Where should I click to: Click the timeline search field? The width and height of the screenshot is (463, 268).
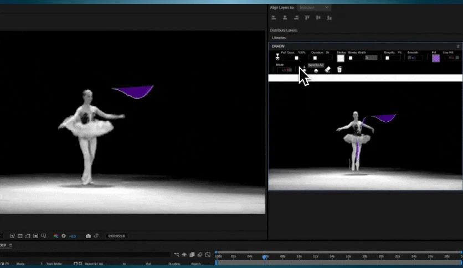point(85,254)
